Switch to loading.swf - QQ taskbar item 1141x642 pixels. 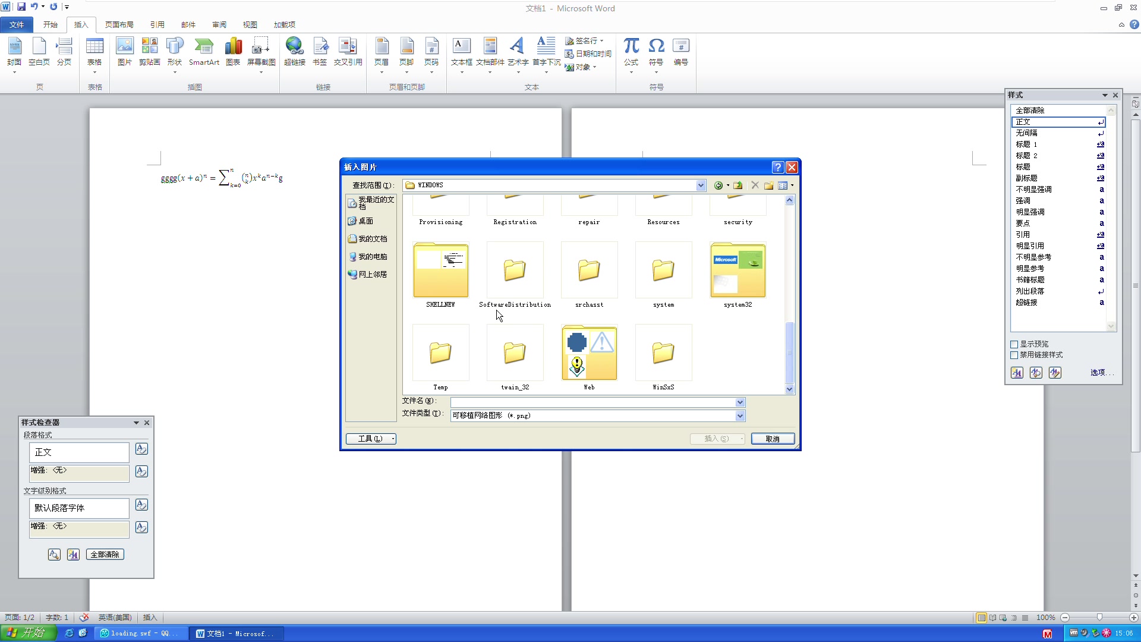(x=141, y=634)
